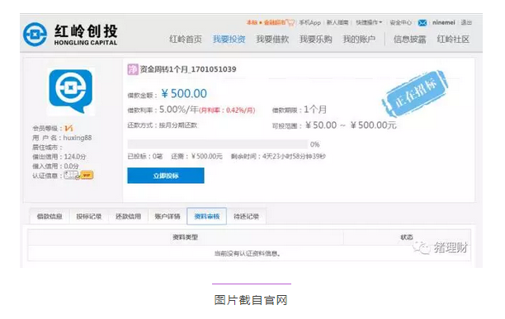Open 我的账户 navigation item

pyautogui.click(x=359, y=40)
